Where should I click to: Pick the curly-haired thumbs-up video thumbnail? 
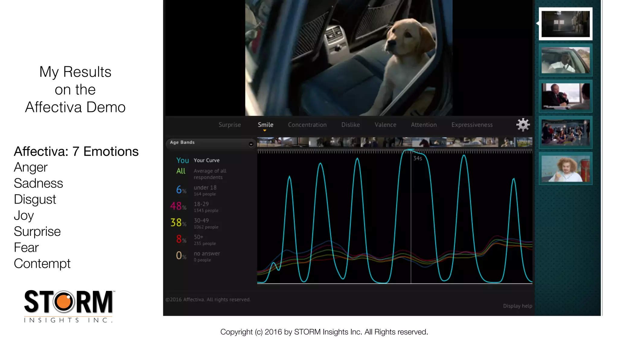pyautogui.click(x=565, y=168)
